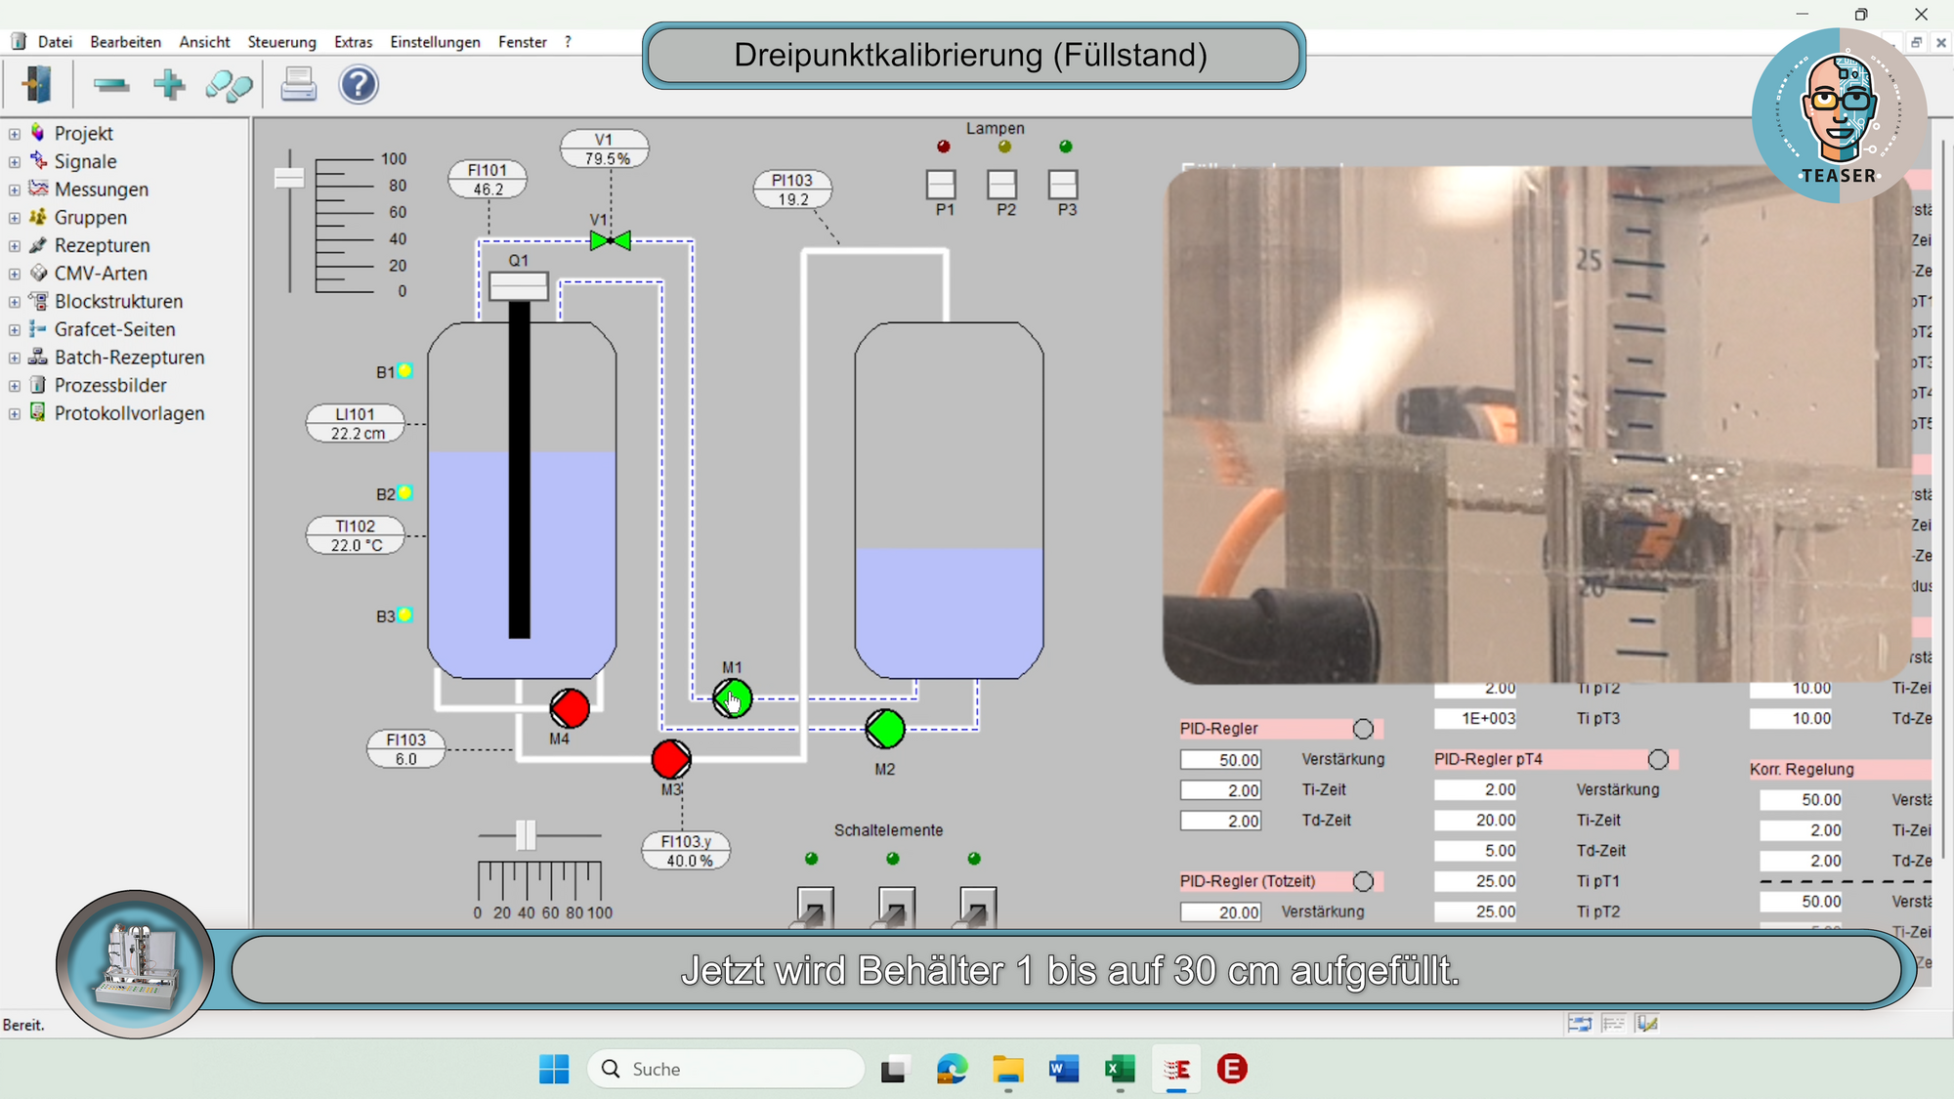Click the printer toolbar icon

298,85
